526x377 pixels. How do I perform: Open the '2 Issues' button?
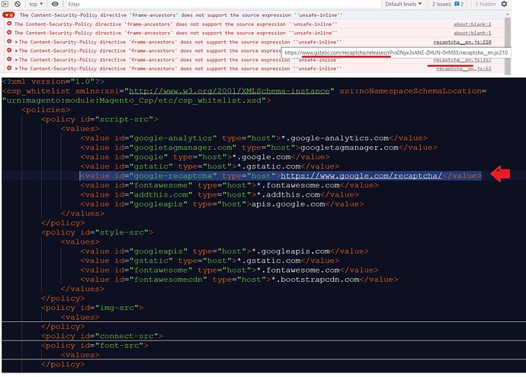click(x=447, y=4)
